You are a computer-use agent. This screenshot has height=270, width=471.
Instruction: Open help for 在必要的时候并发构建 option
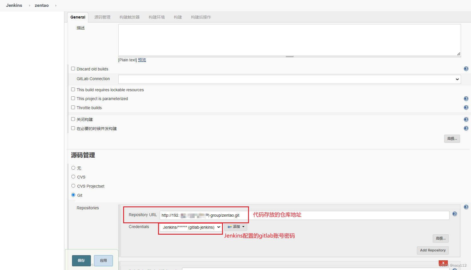(466, 128)
